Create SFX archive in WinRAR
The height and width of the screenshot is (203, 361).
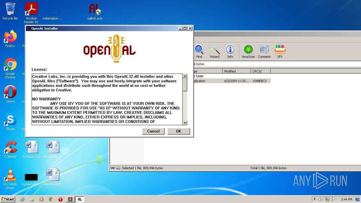click(x=280, y=52)
